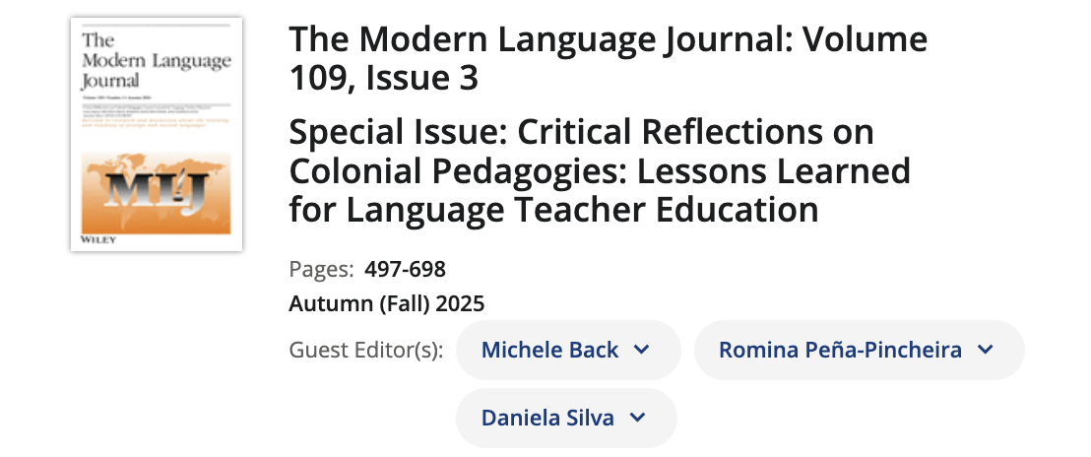Click the Autumn (Fall) 2025 date

click(x=387, y=303)
